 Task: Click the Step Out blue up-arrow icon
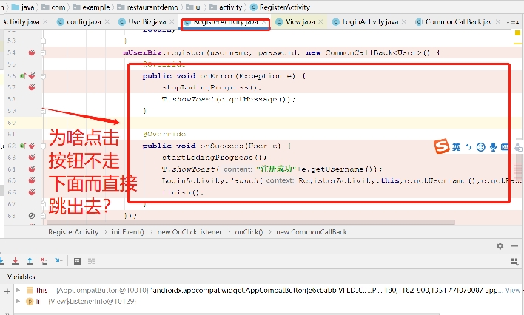coord(30,261)
